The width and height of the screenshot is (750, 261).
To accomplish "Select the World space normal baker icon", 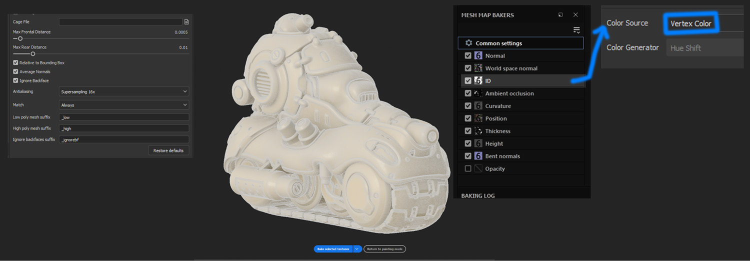I will coord(478,68).
